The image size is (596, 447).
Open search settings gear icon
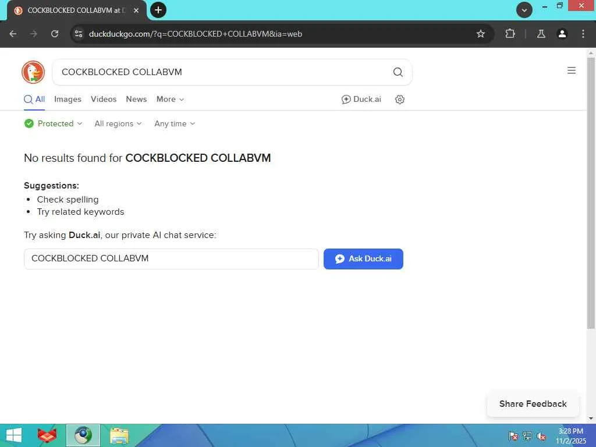[x=399, y=99]
